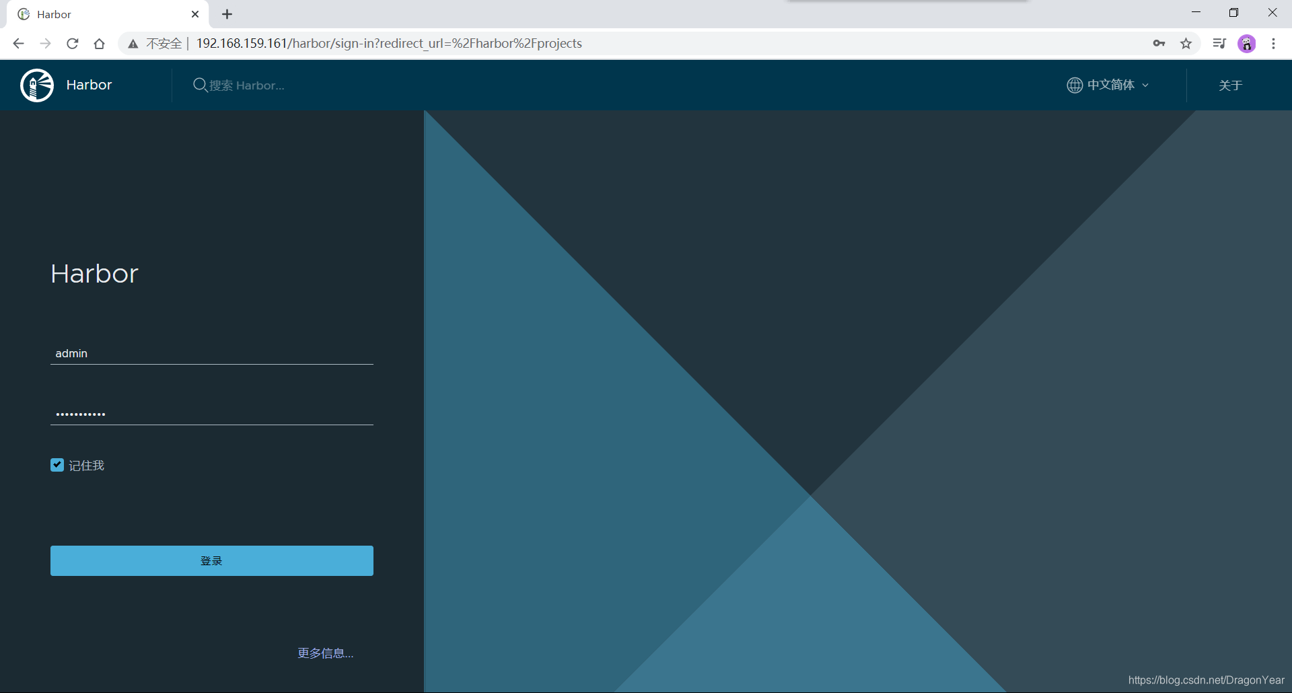The width and height of the screenshot is (1292, 693).
Task: Restore down the browser window
Action: (1233, 13)
